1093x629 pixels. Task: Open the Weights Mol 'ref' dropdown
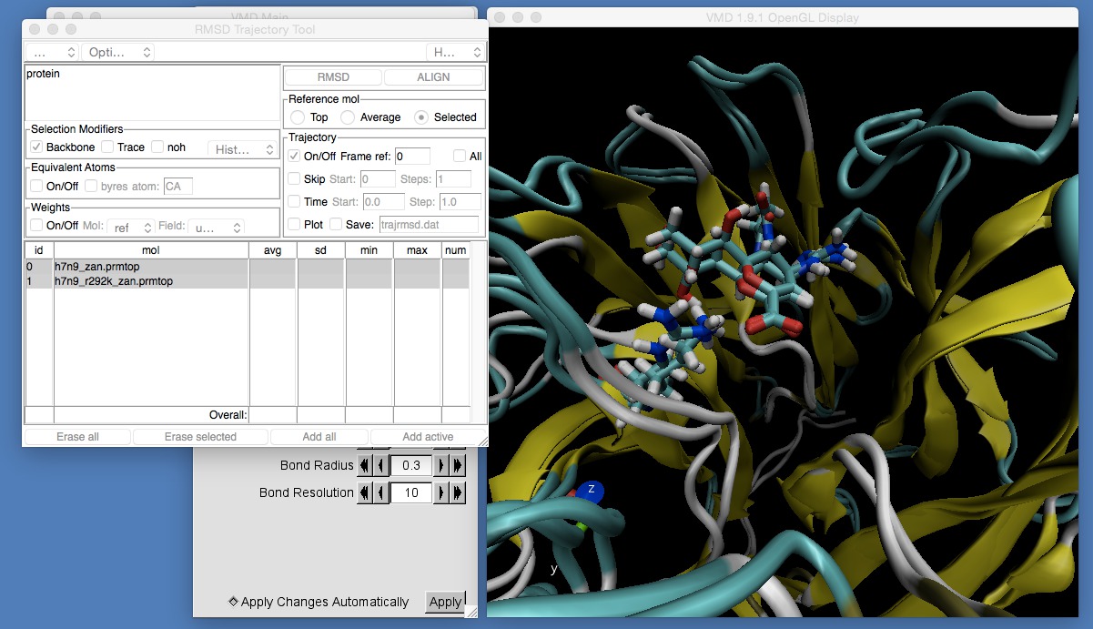coord(131,227)
